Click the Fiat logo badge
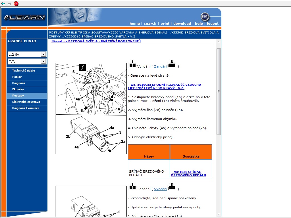The image size is (291, 218). (x=205, y=17)
